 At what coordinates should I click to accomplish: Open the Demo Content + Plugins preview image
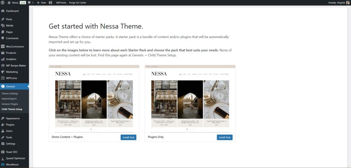click(x=94, y=99)
